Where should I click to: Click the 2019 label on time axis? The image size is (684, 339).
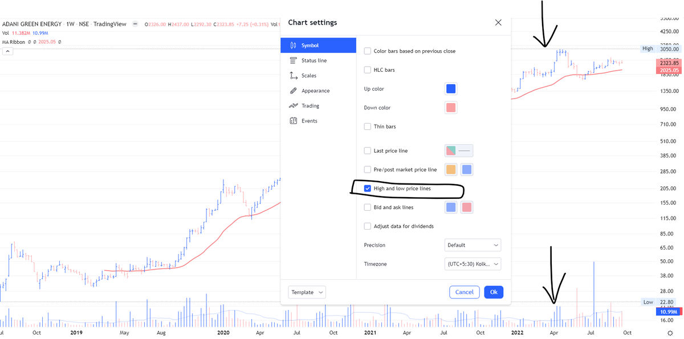(x=76, y=332)
